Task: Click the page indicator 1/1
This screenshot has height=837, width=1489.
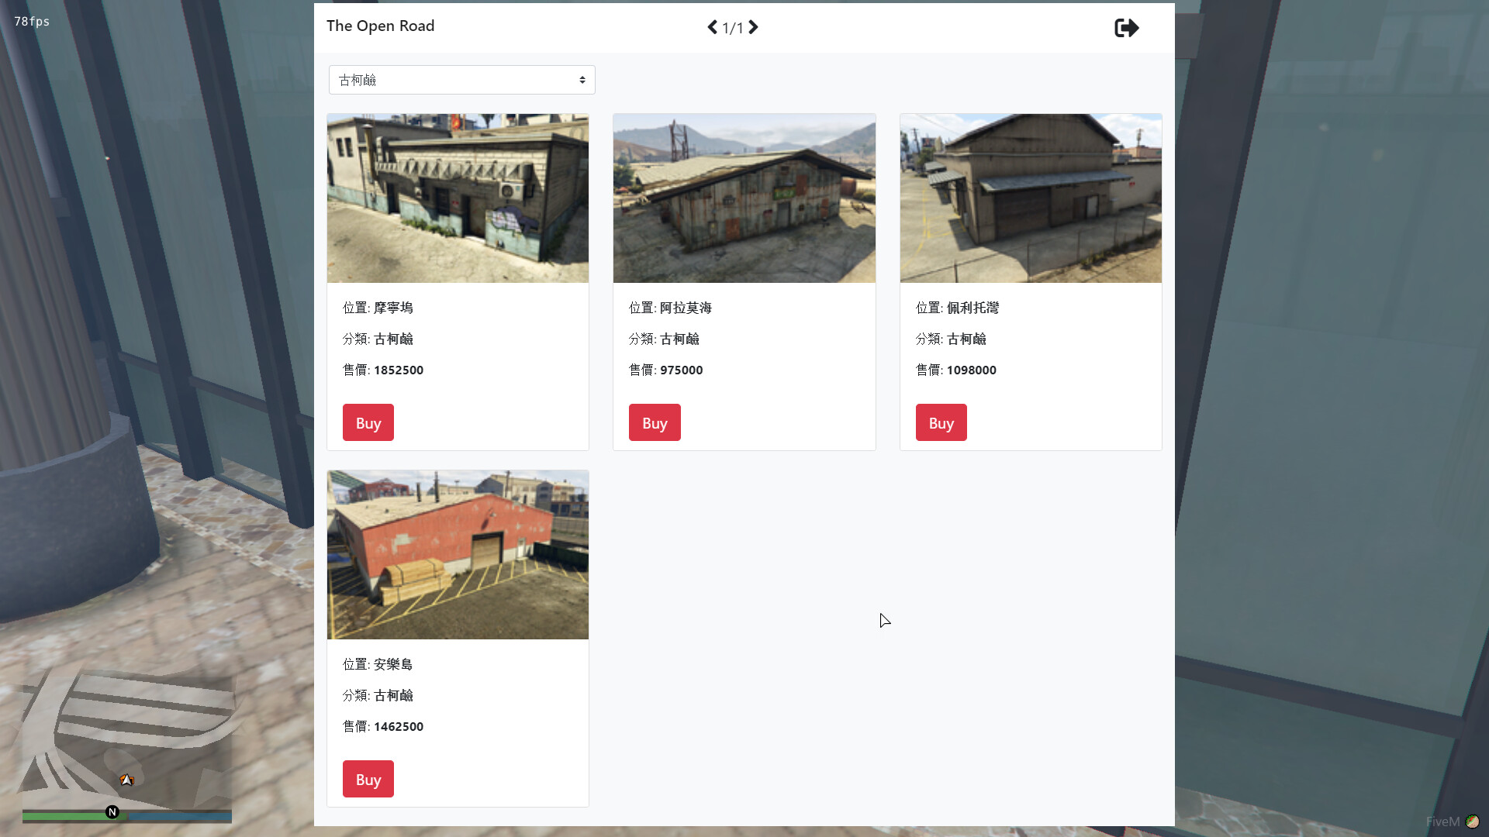Action: 733,28
